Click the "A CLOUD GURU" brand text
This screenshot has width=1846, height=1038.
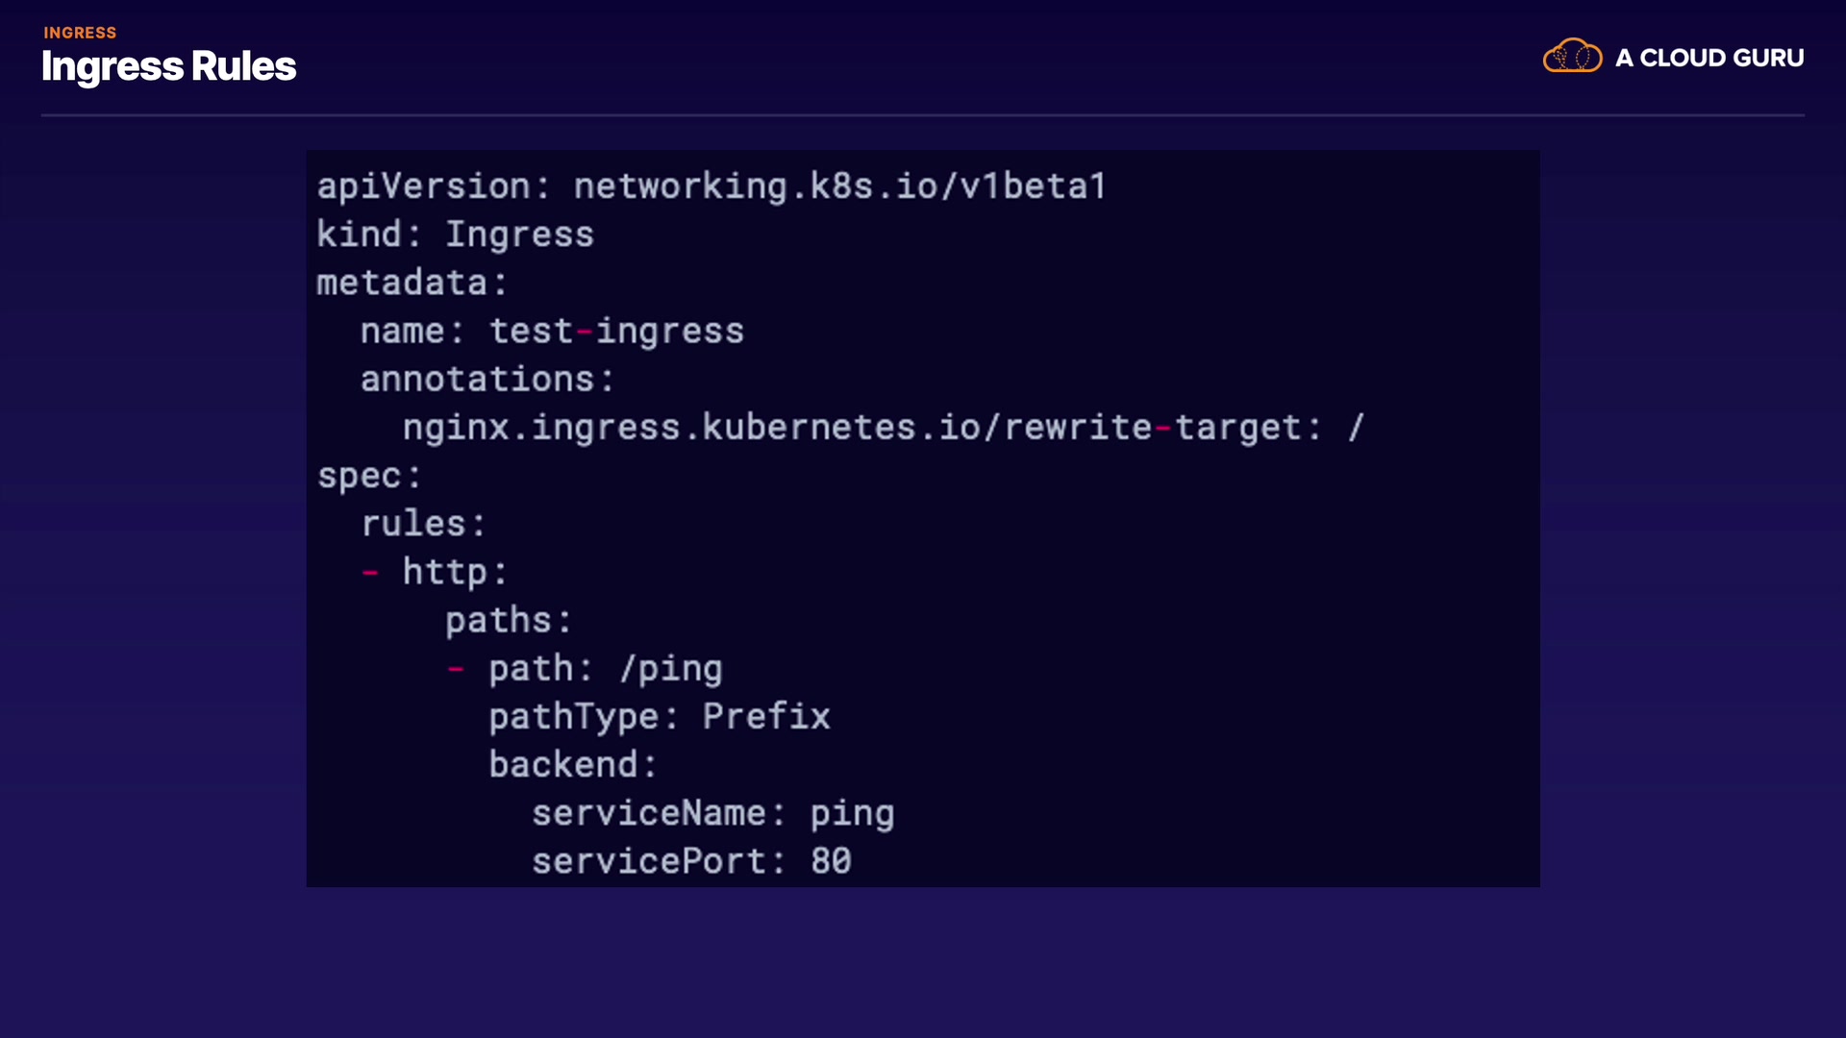coord(1709,59)
